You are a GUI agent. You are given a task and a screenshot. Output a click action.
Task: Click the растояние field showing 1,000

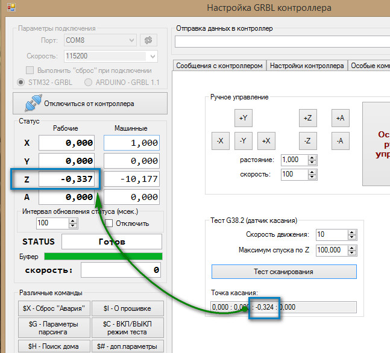295,160
